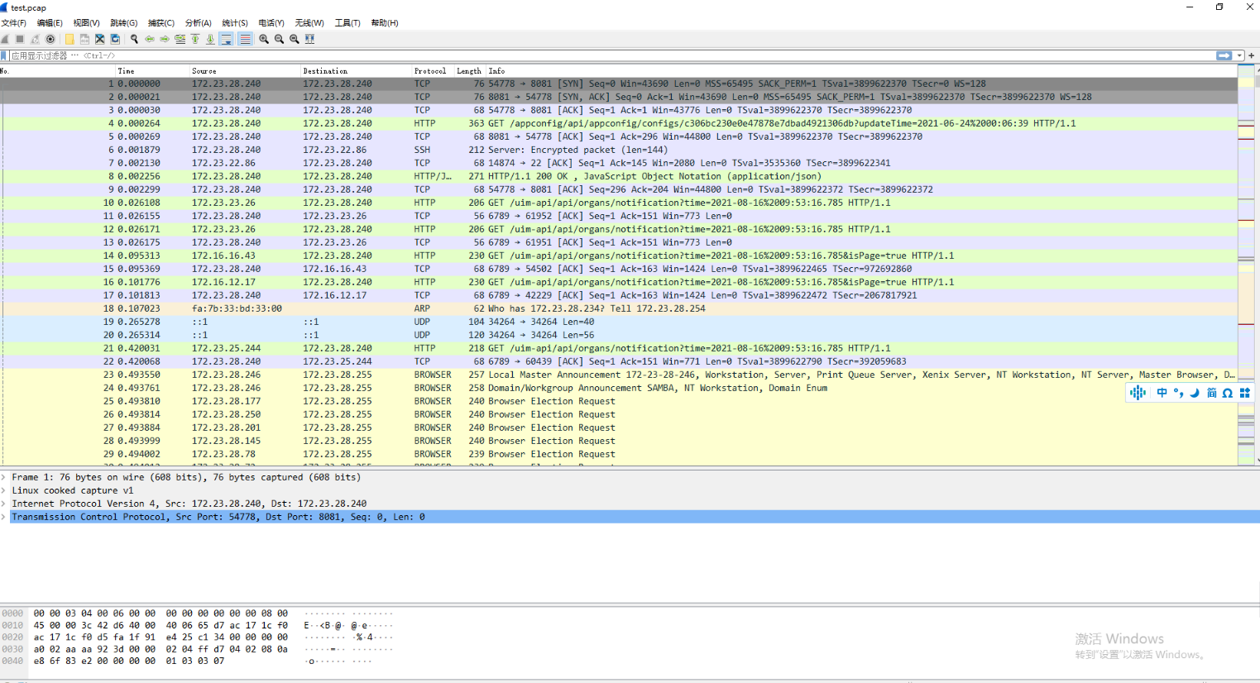Go back with green left arrow
This screenshot has height=683, width=1260.
pyautogui.click(x=150, y=39)
